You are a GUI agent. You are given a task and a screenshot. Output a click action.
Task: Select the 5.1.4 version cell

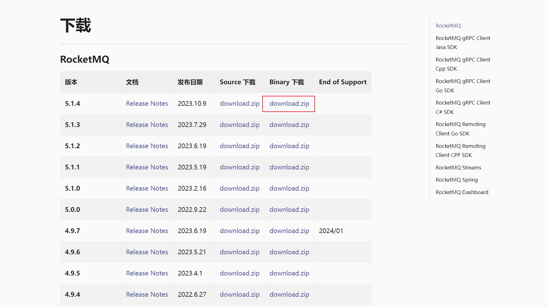pyautogui.click(x=91, y=104)
